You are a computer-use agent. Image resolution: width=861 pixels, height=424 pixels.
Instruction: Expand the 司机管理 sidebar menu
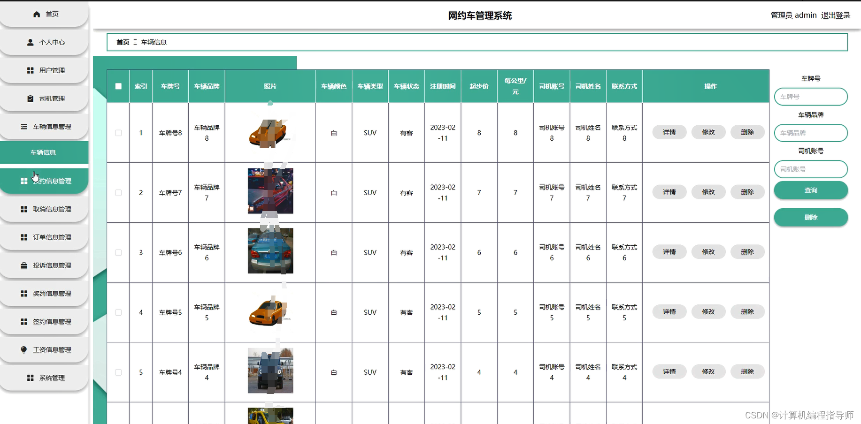click(x=44, y=98)
